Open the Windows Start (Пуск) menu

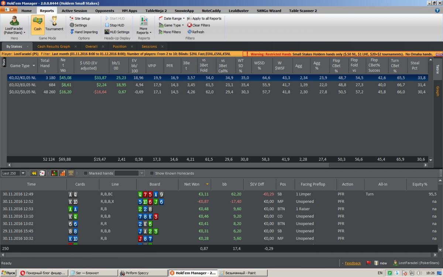(8, 273)
